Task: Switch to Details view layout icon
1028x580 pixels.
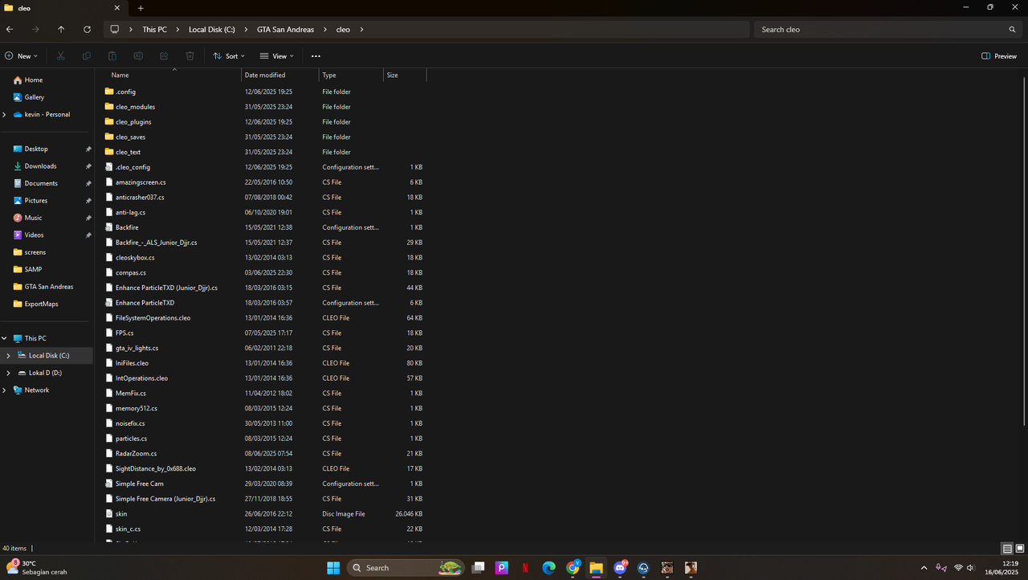Action: pos(1007,549)
